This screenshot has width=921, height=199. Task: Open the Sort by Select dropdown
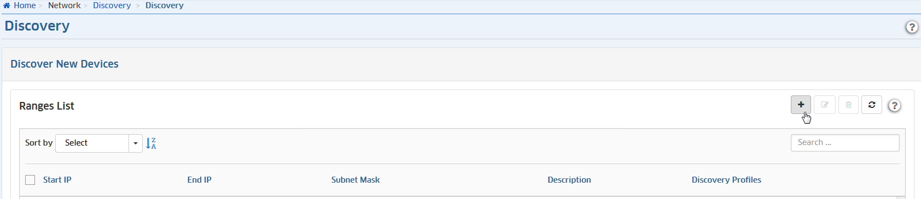(x=99, y=143)
